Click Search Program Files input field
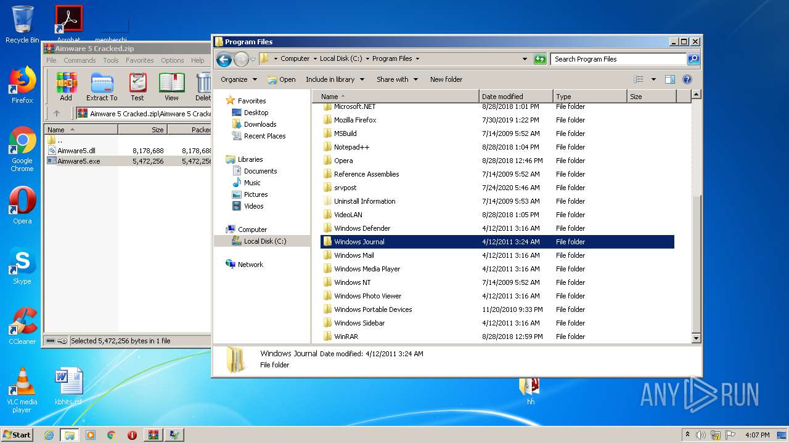The width and height of the screenshot is (789, 443). 618,59
